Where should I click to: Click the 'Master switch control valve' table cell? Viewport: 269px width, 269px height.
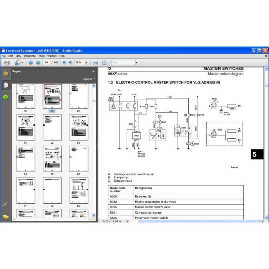(x=188, y=207)
